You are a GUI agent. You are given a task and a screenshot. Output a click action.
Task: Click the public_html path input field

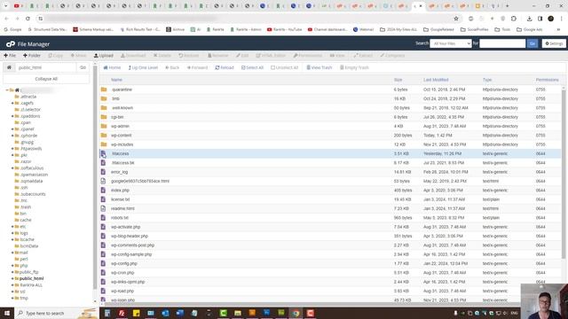point(45,67)
